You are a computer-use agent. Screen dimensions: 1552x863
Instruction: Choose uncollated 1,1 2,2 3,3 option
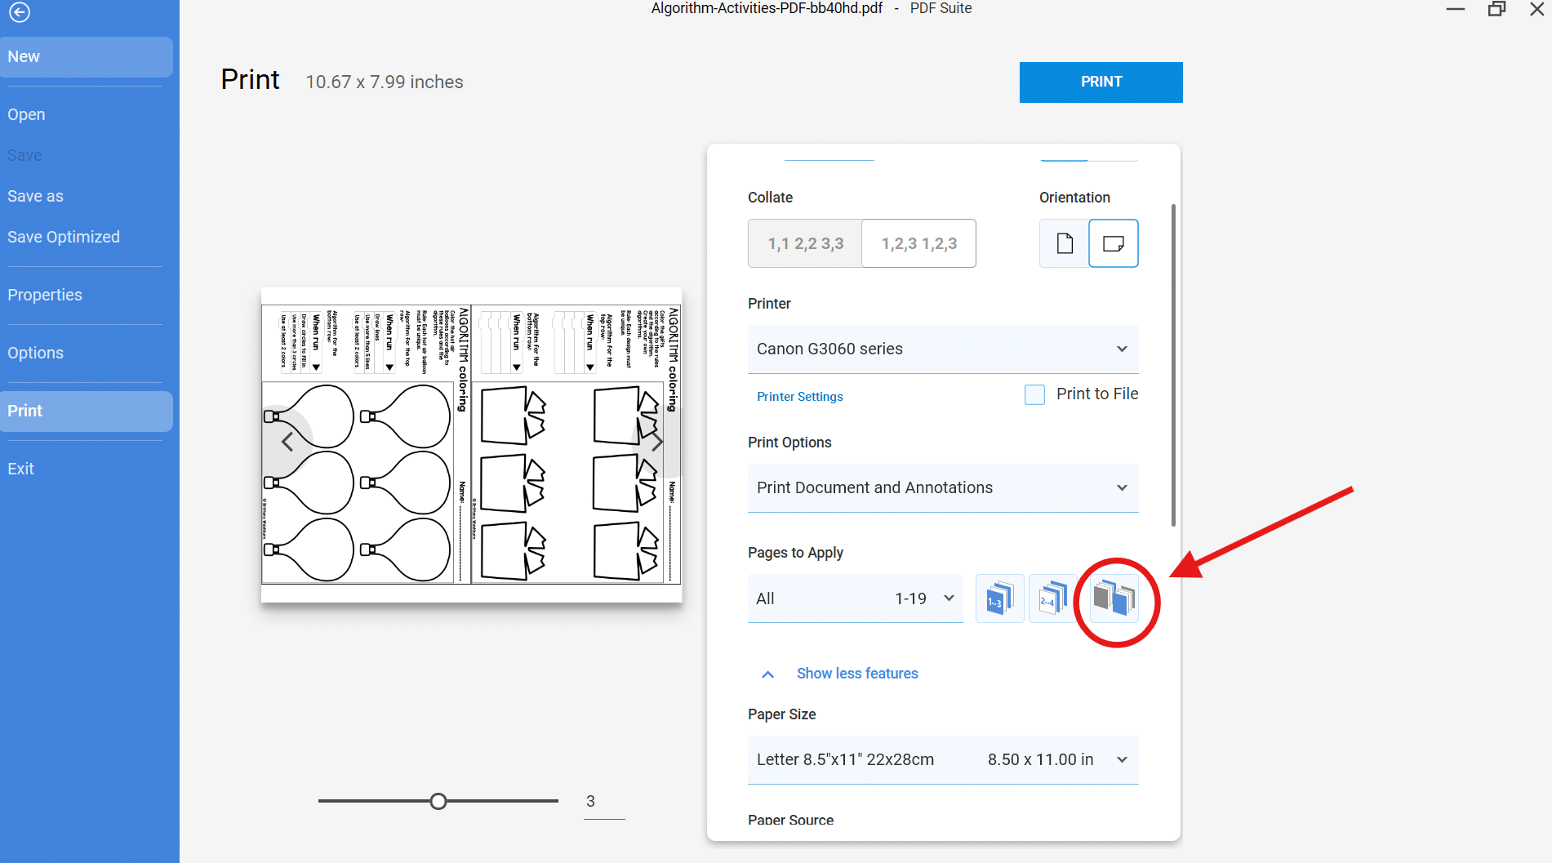805,243
